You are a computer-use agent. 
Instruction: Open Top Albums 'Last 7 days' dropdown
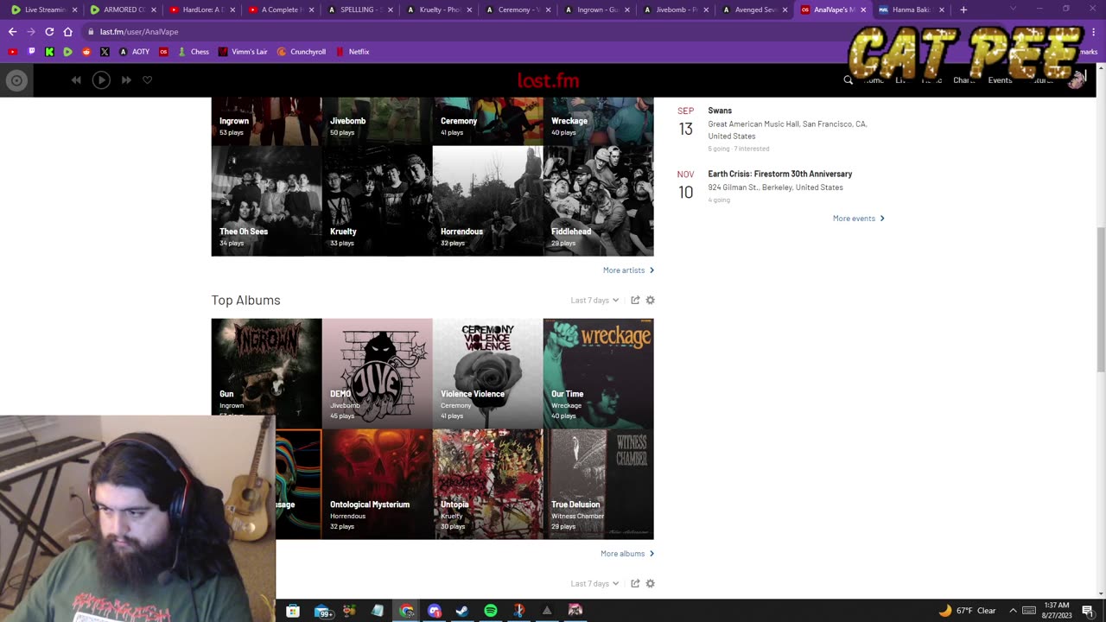(x=594, y=301)
